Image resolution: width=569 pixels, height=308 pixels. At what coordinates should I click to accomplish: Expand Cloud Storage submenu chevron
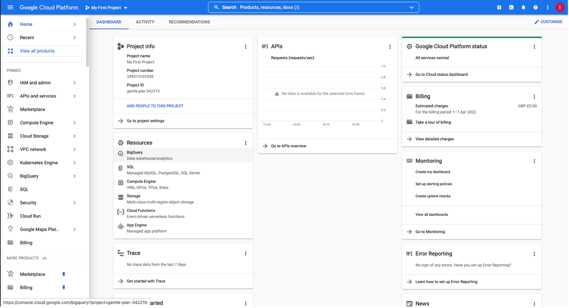point(75,136)
